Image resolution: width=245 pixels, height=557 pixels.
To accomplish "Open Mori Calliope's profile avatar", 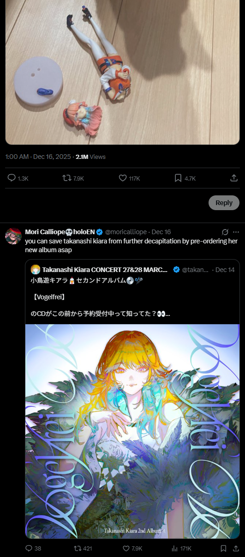I will (x=13, y=236).
